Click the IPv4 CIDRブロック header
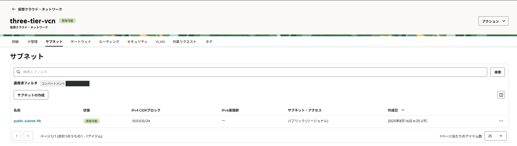 (146, 110)
